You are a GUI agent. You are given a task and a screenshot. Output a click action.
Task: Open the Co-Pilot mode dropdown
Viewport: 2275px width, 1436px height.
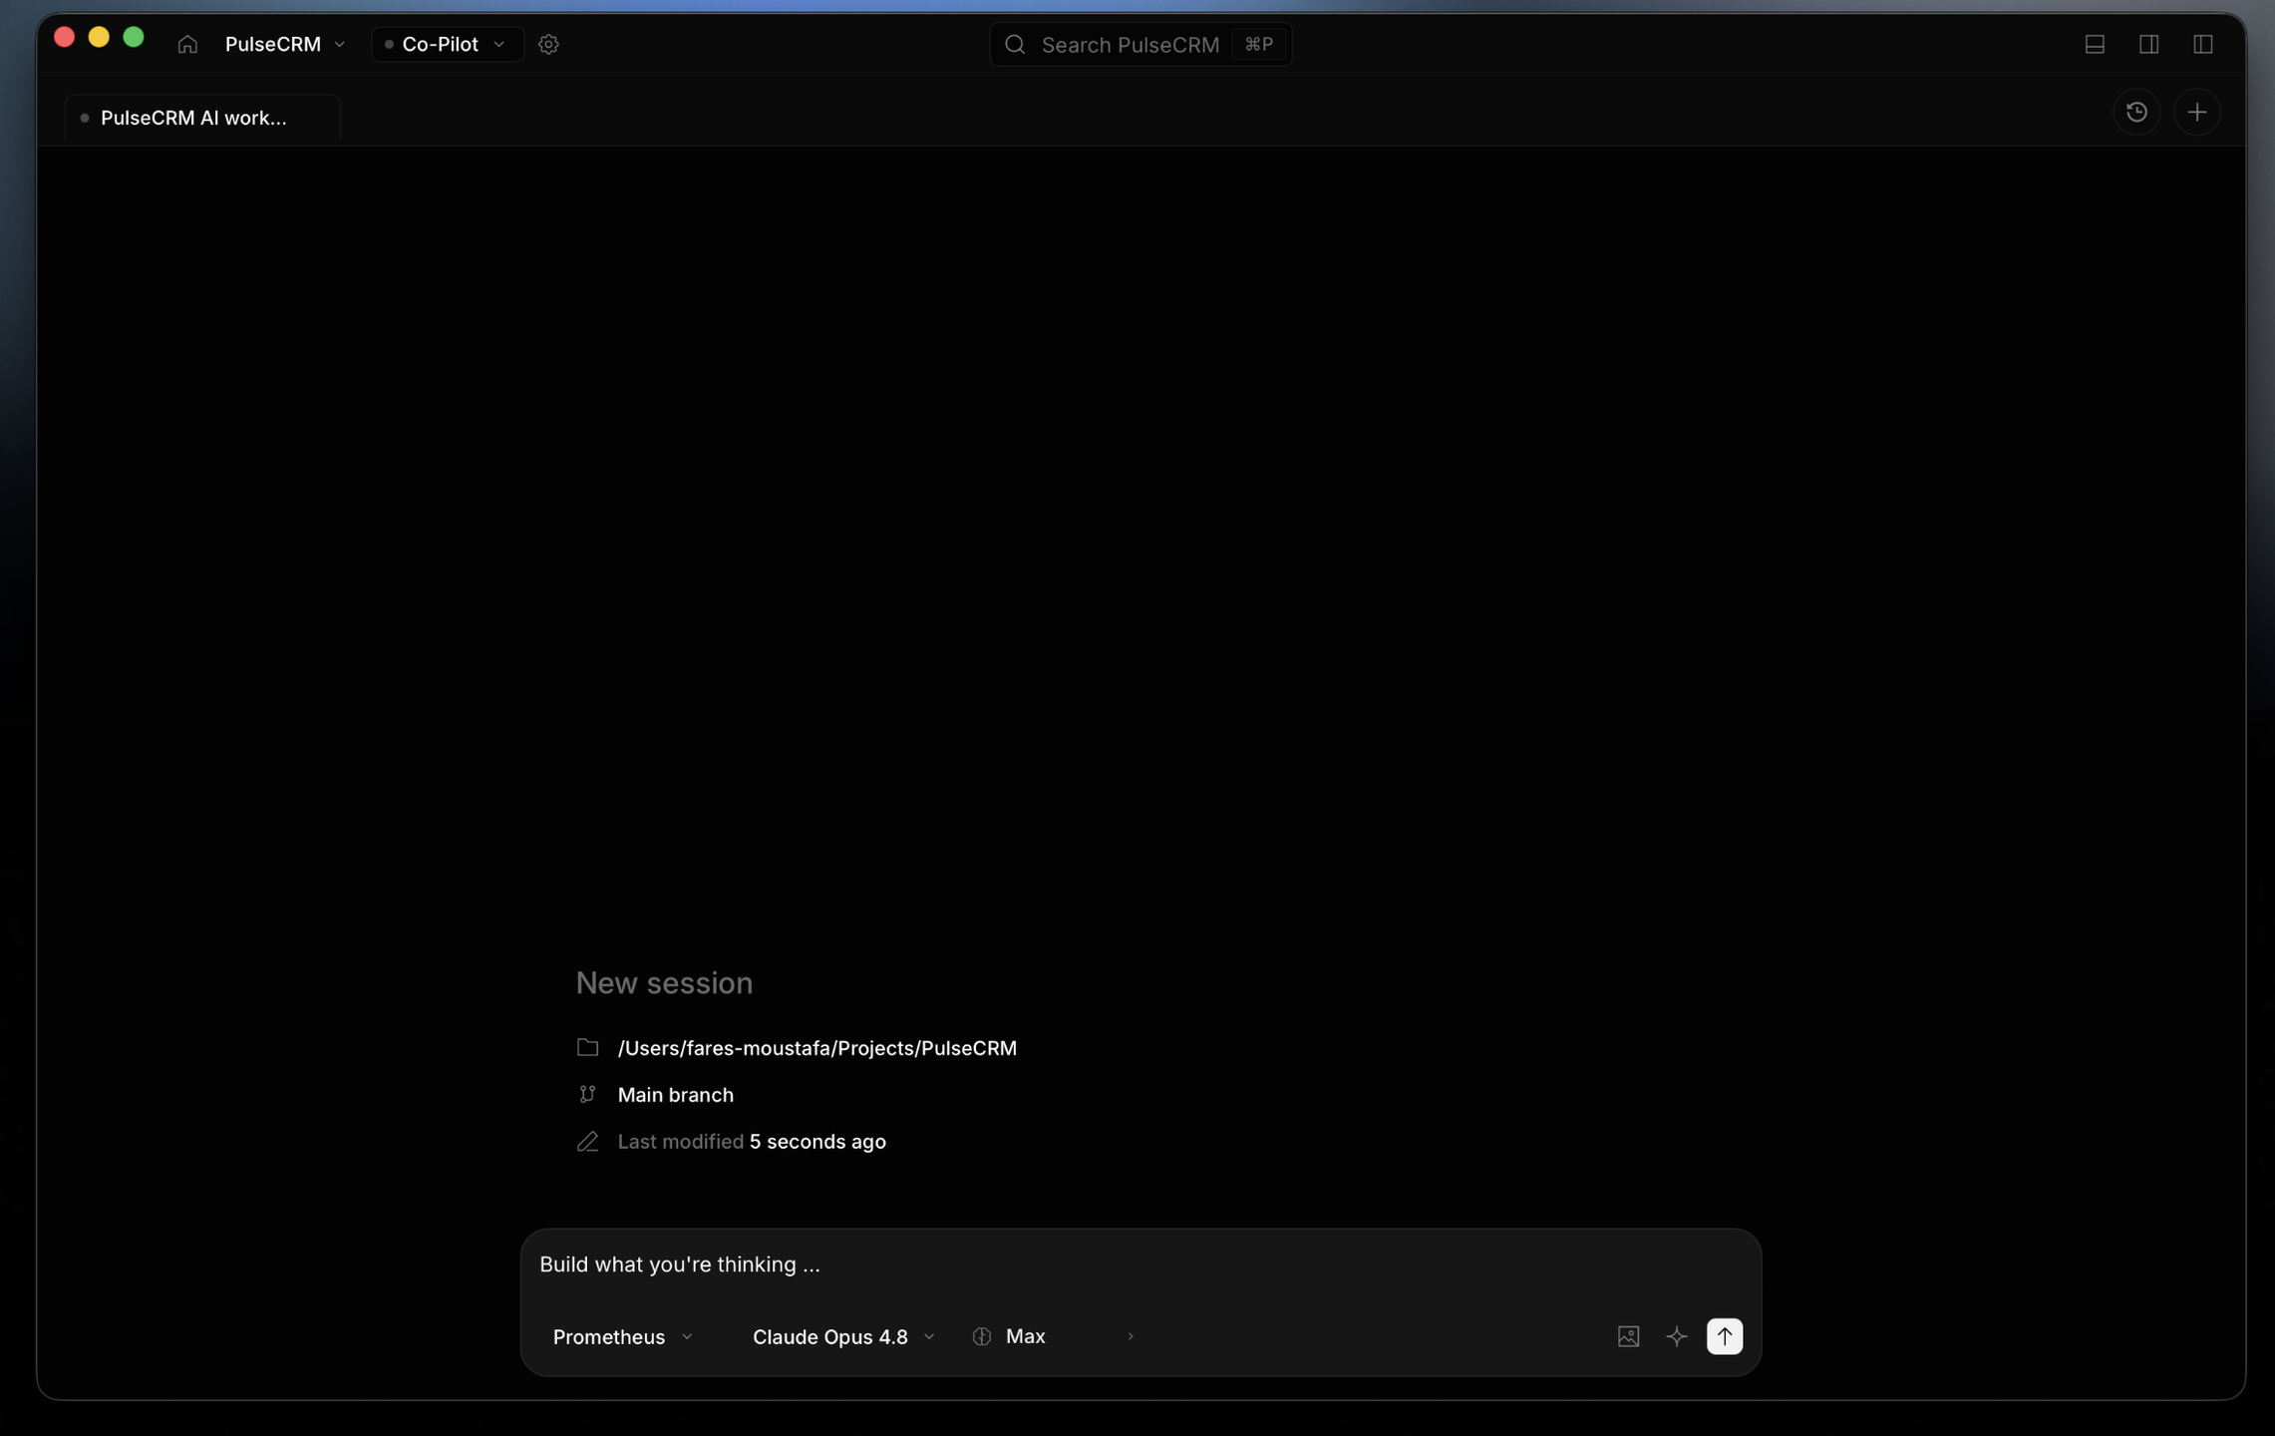[x=447, y=45]
